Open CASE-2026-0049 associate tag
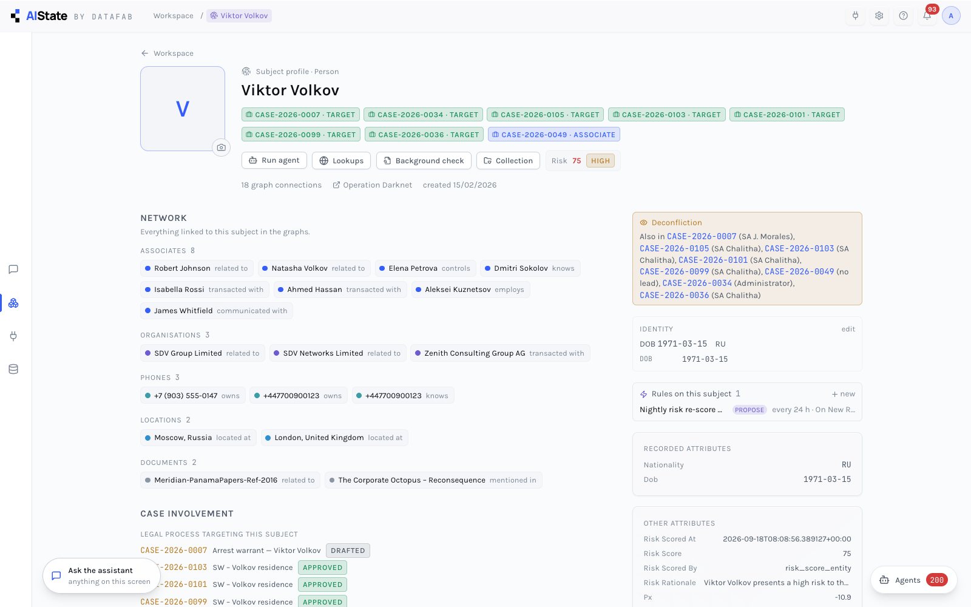 tap(553, 135)
